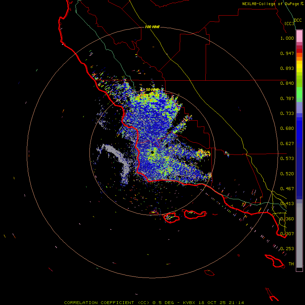305x305 pixels.
Task: Click the DCC label above the color bar
Action: (298, 20)
